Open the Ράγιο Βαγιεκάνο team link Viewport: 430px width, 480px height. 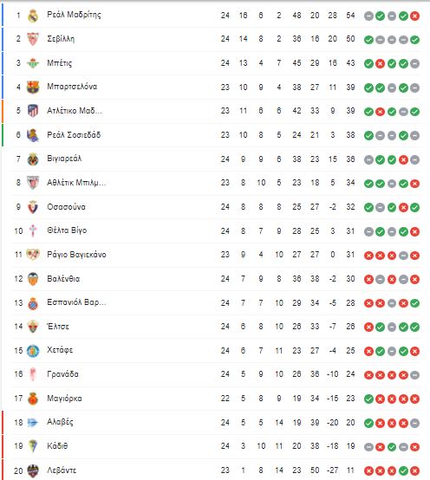pyautogui.click(x=76, y=255)
